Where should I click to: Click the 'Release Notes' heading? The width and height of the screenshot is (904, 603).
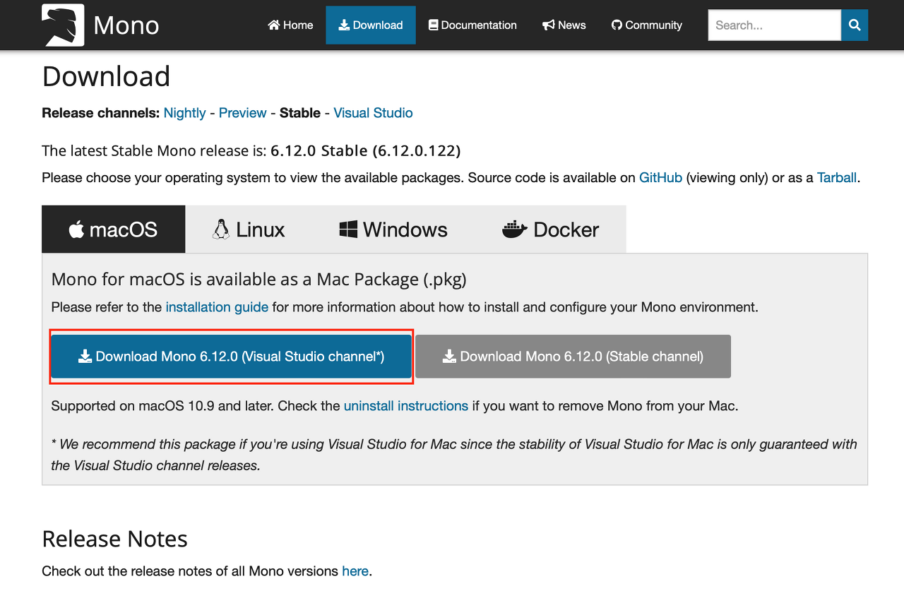click(x=115, y=539)
